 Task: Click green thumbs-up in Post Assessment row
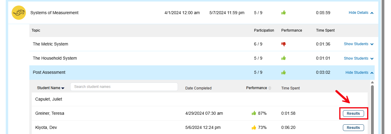coord(284,72)
